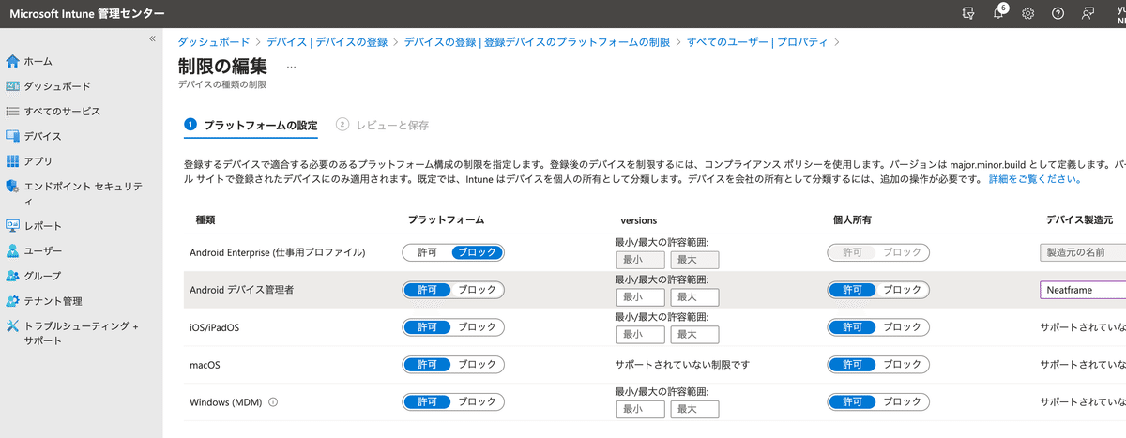
Task: Click the Apps grid icon
Action: point(12,160)
